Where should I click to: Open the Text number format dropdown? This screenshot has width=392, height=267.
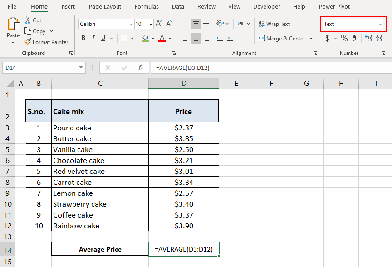click(379, 24)
